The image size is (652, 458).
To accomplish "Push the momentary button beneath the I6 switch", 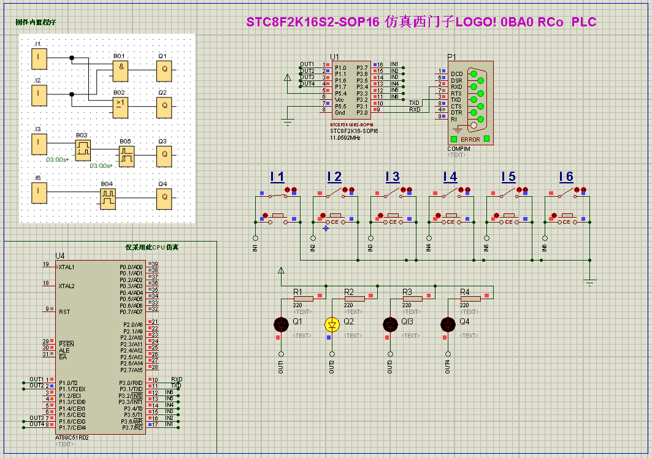I will point(567,219).
